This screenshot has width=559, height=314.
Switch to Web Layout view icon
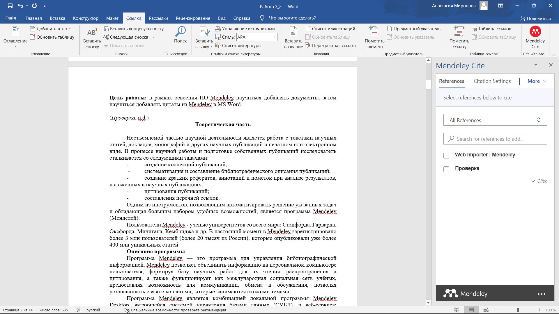(x=486, y=310)
